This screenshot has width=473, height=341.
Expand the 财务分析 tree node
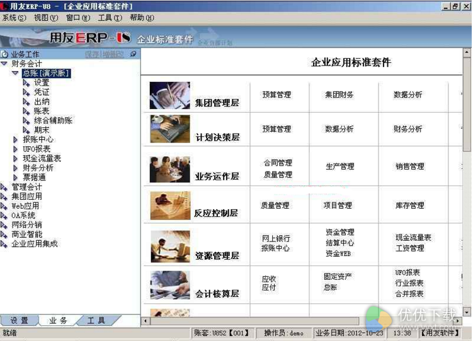pos(15,168)
